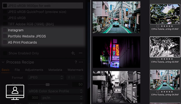Viewport: 181px width, 104px height.
Task: Click the large Tokyo street taxi image in viewer
Action: (116, 17)
